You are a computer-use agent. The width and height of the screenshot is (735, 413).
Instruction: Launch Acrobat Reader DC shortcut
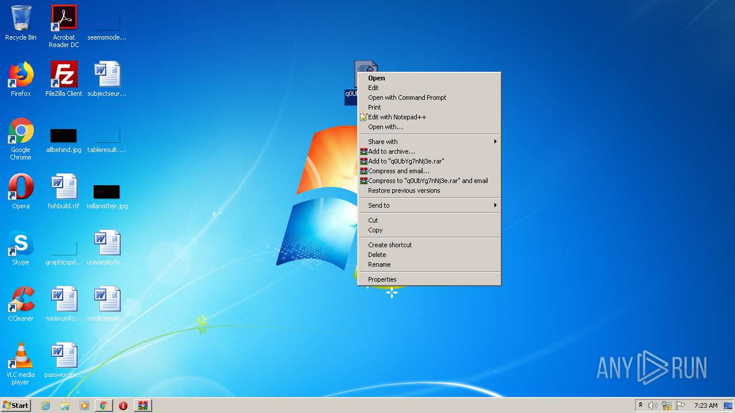click(x=64, y=26)
